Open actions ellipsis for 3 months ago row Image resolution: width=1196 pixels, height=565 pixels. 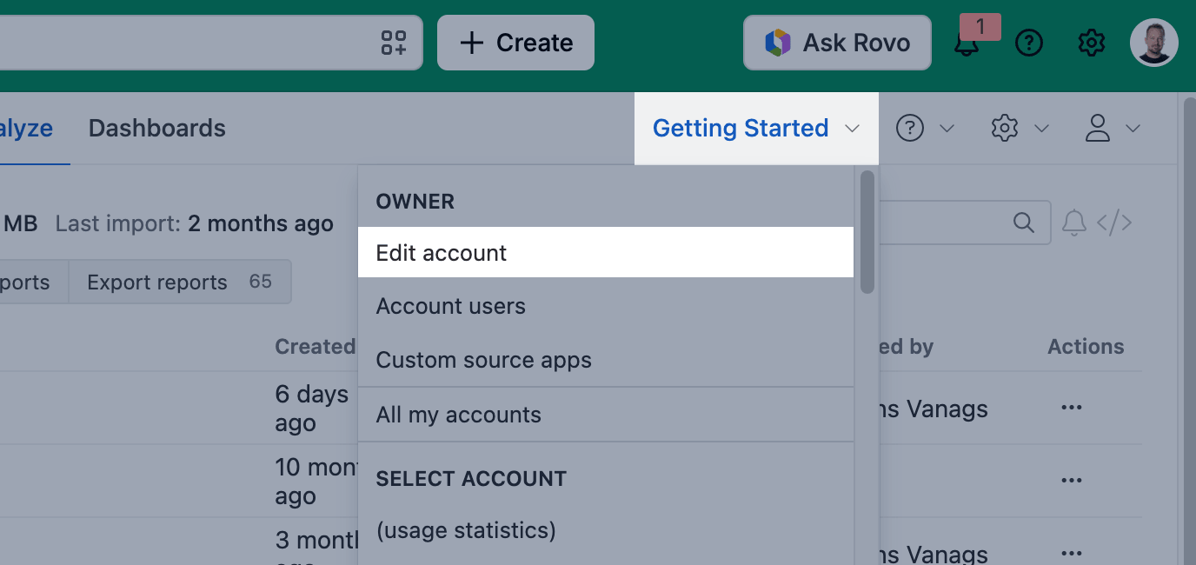pos(1072,553)
